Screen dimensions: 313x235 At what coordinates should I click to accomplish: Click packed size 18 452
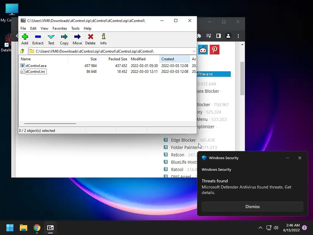tap(122, 72)
